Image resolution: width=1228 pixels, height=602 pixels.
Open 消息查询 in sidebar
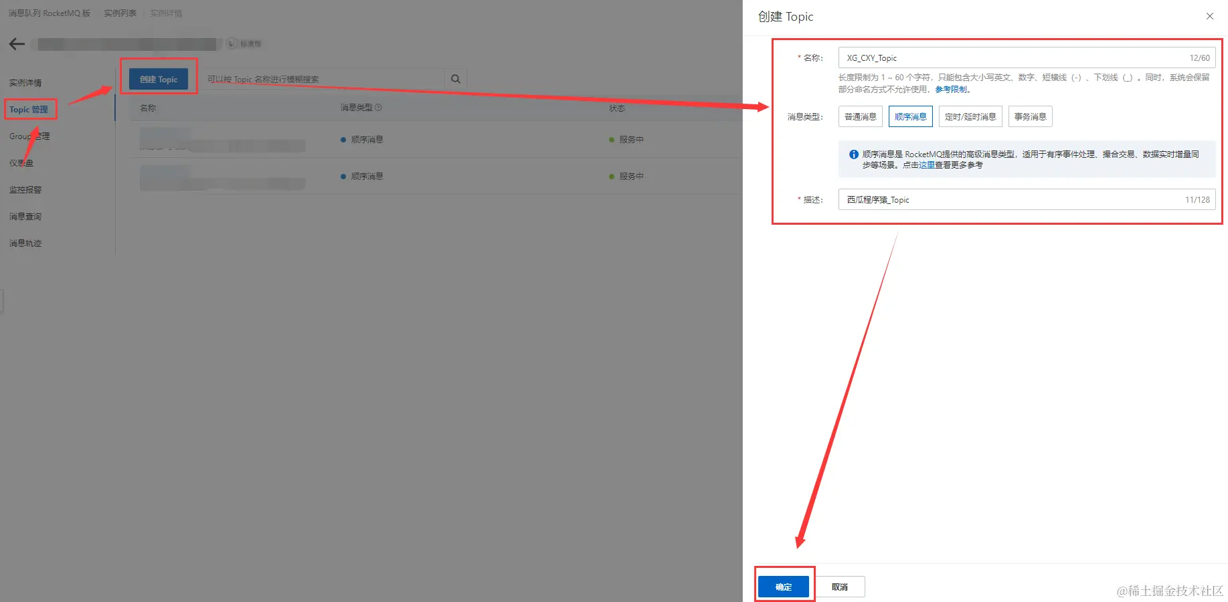point(25,217)
